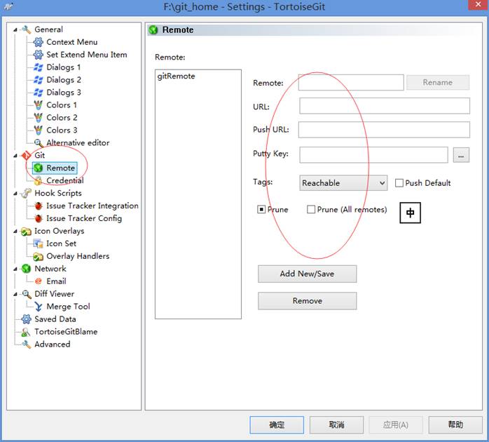
Task: Click the Context Menu gear icon
Action: coord(38,42)
